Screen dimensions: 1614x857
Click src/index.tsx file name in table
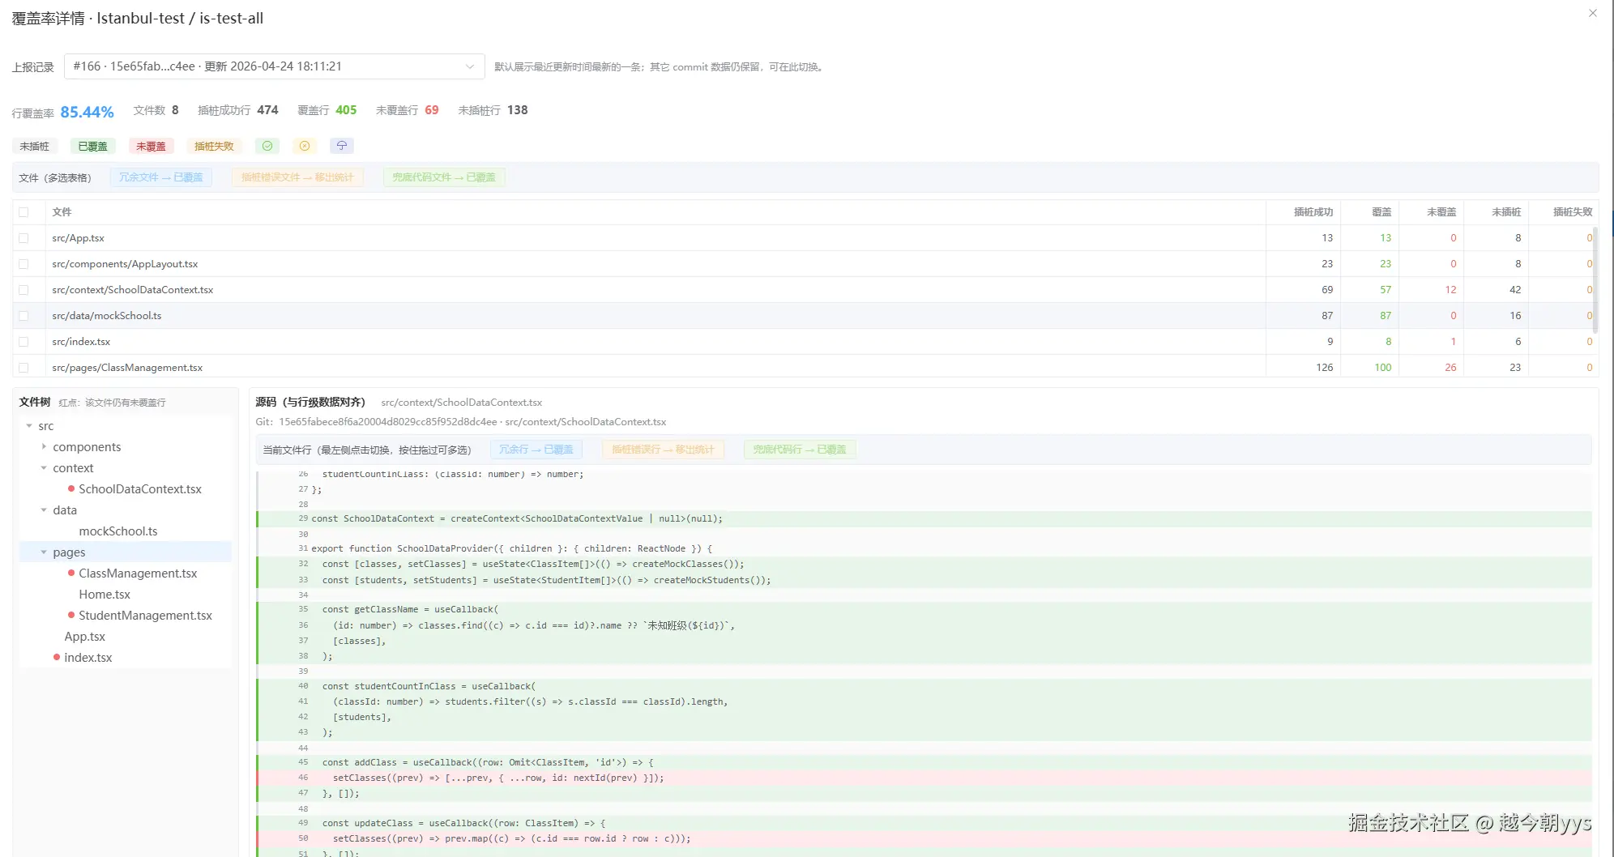tap(81, 342)
